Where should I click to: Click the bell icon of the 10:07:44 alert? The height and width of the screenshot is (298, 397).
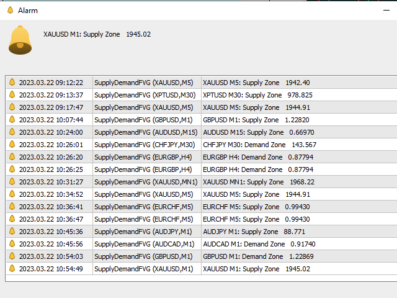point(12,120)
